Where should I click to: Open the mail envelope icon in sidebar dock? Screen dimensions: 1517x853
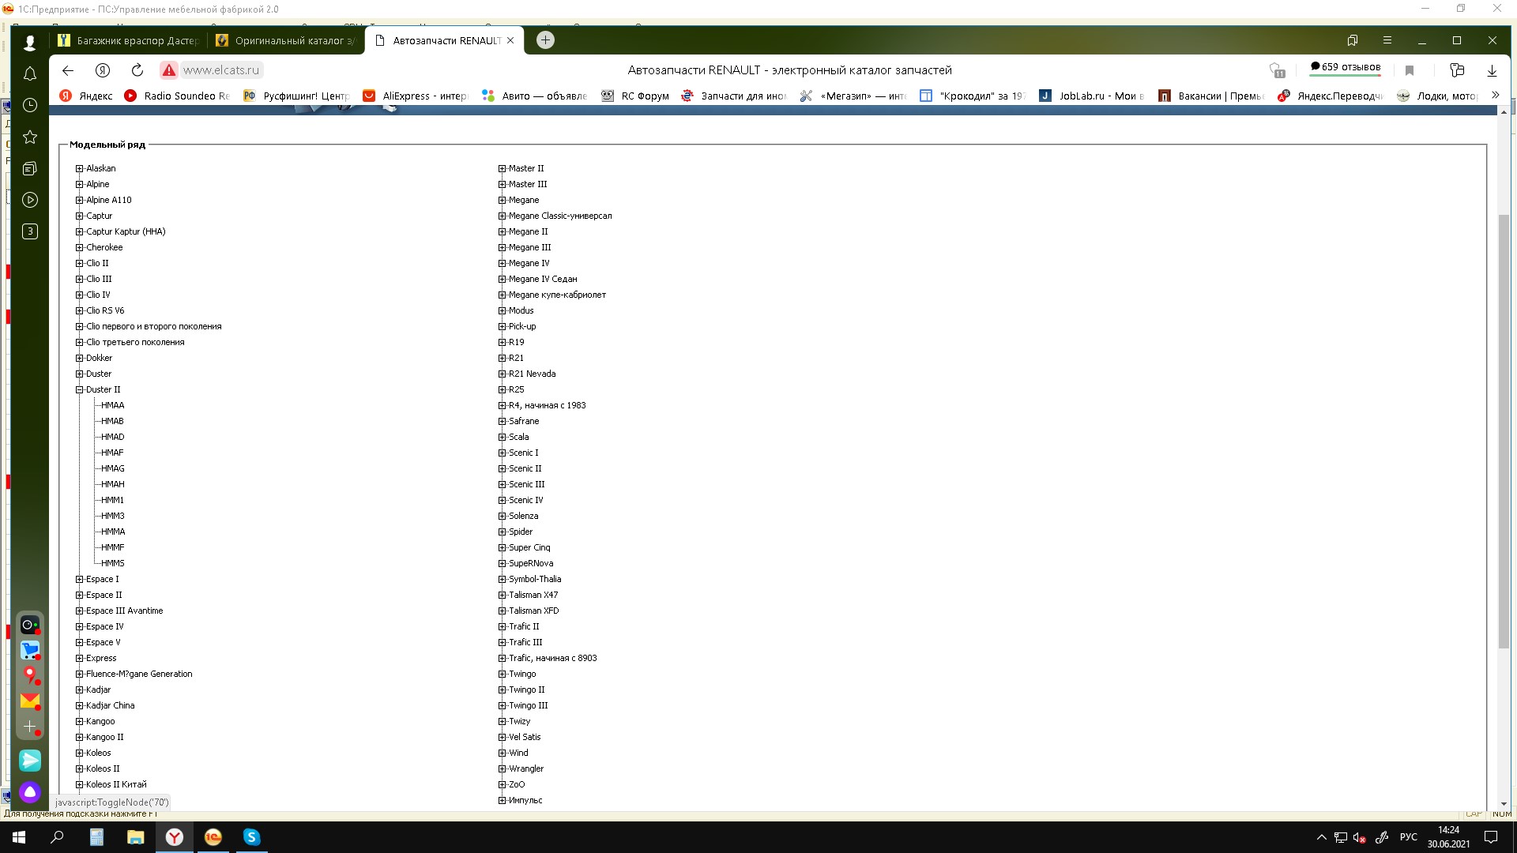[x=30, y=701]
